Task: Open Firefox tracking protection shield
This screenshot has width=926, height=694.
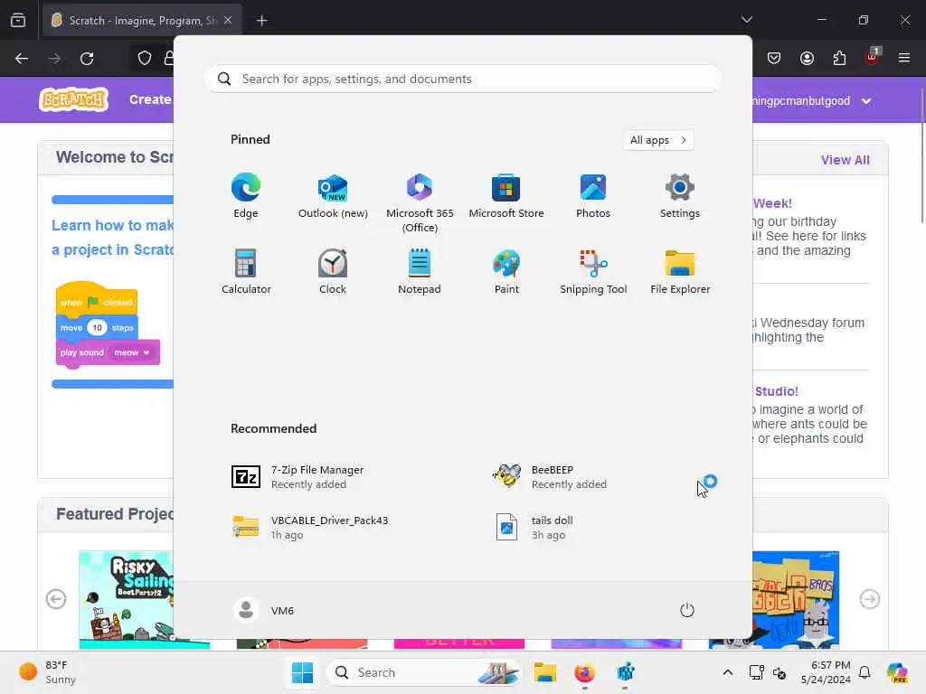Action: [x=145, y=59]
